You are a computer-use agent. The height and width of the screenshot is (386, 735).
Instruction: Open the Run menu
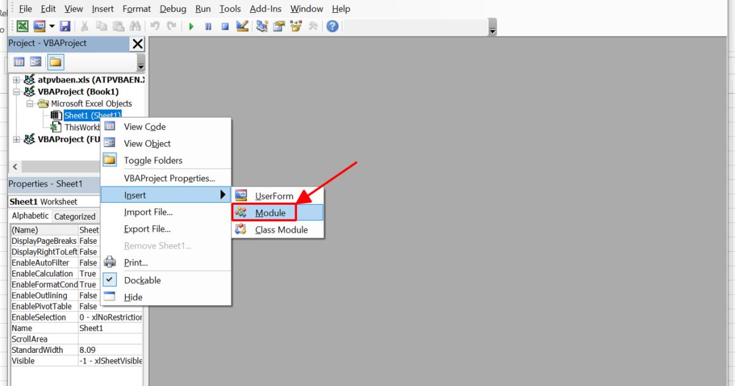coord(203,9)
